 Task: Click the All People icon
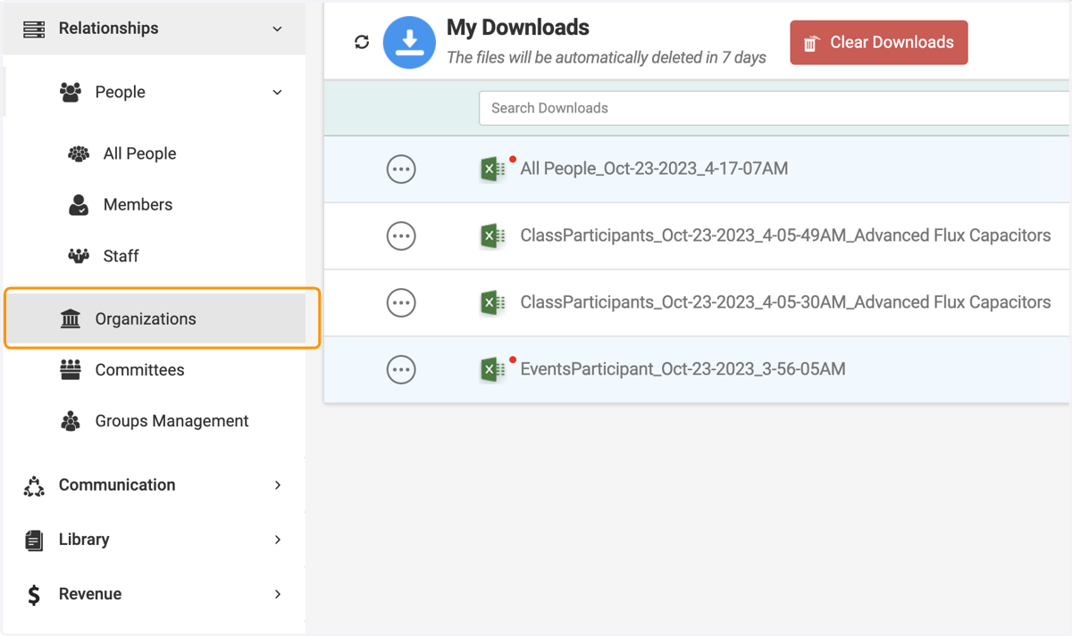pos(79,153)
